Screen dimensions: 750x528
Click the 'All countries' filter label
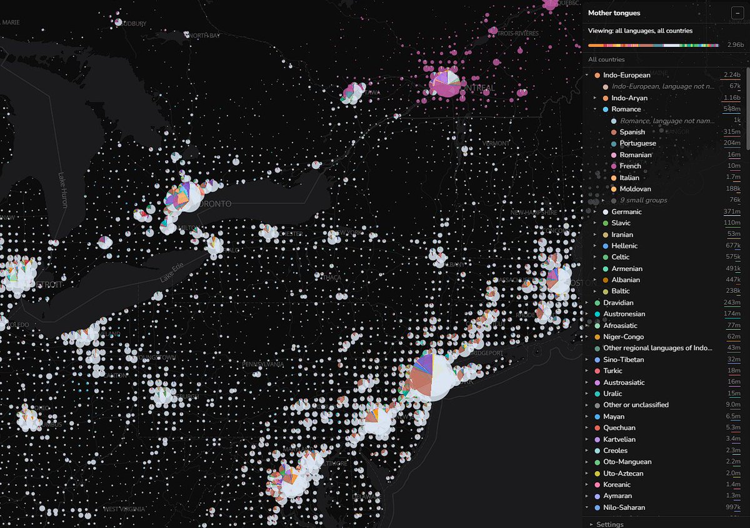606,60
